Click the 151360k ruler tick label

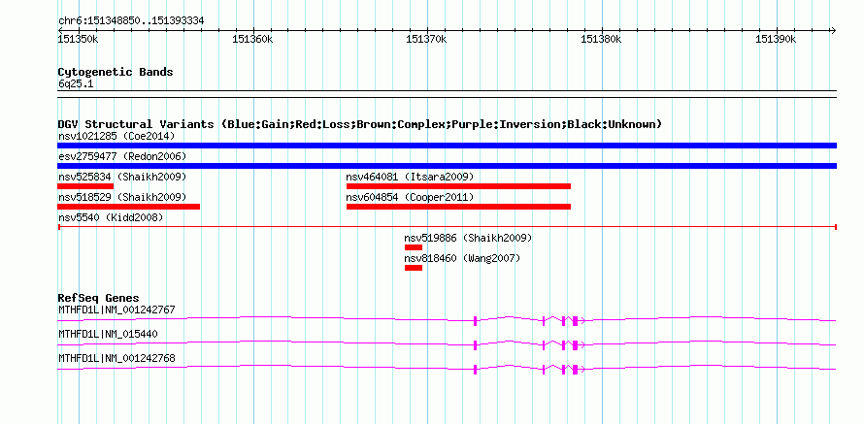[253, 40]
